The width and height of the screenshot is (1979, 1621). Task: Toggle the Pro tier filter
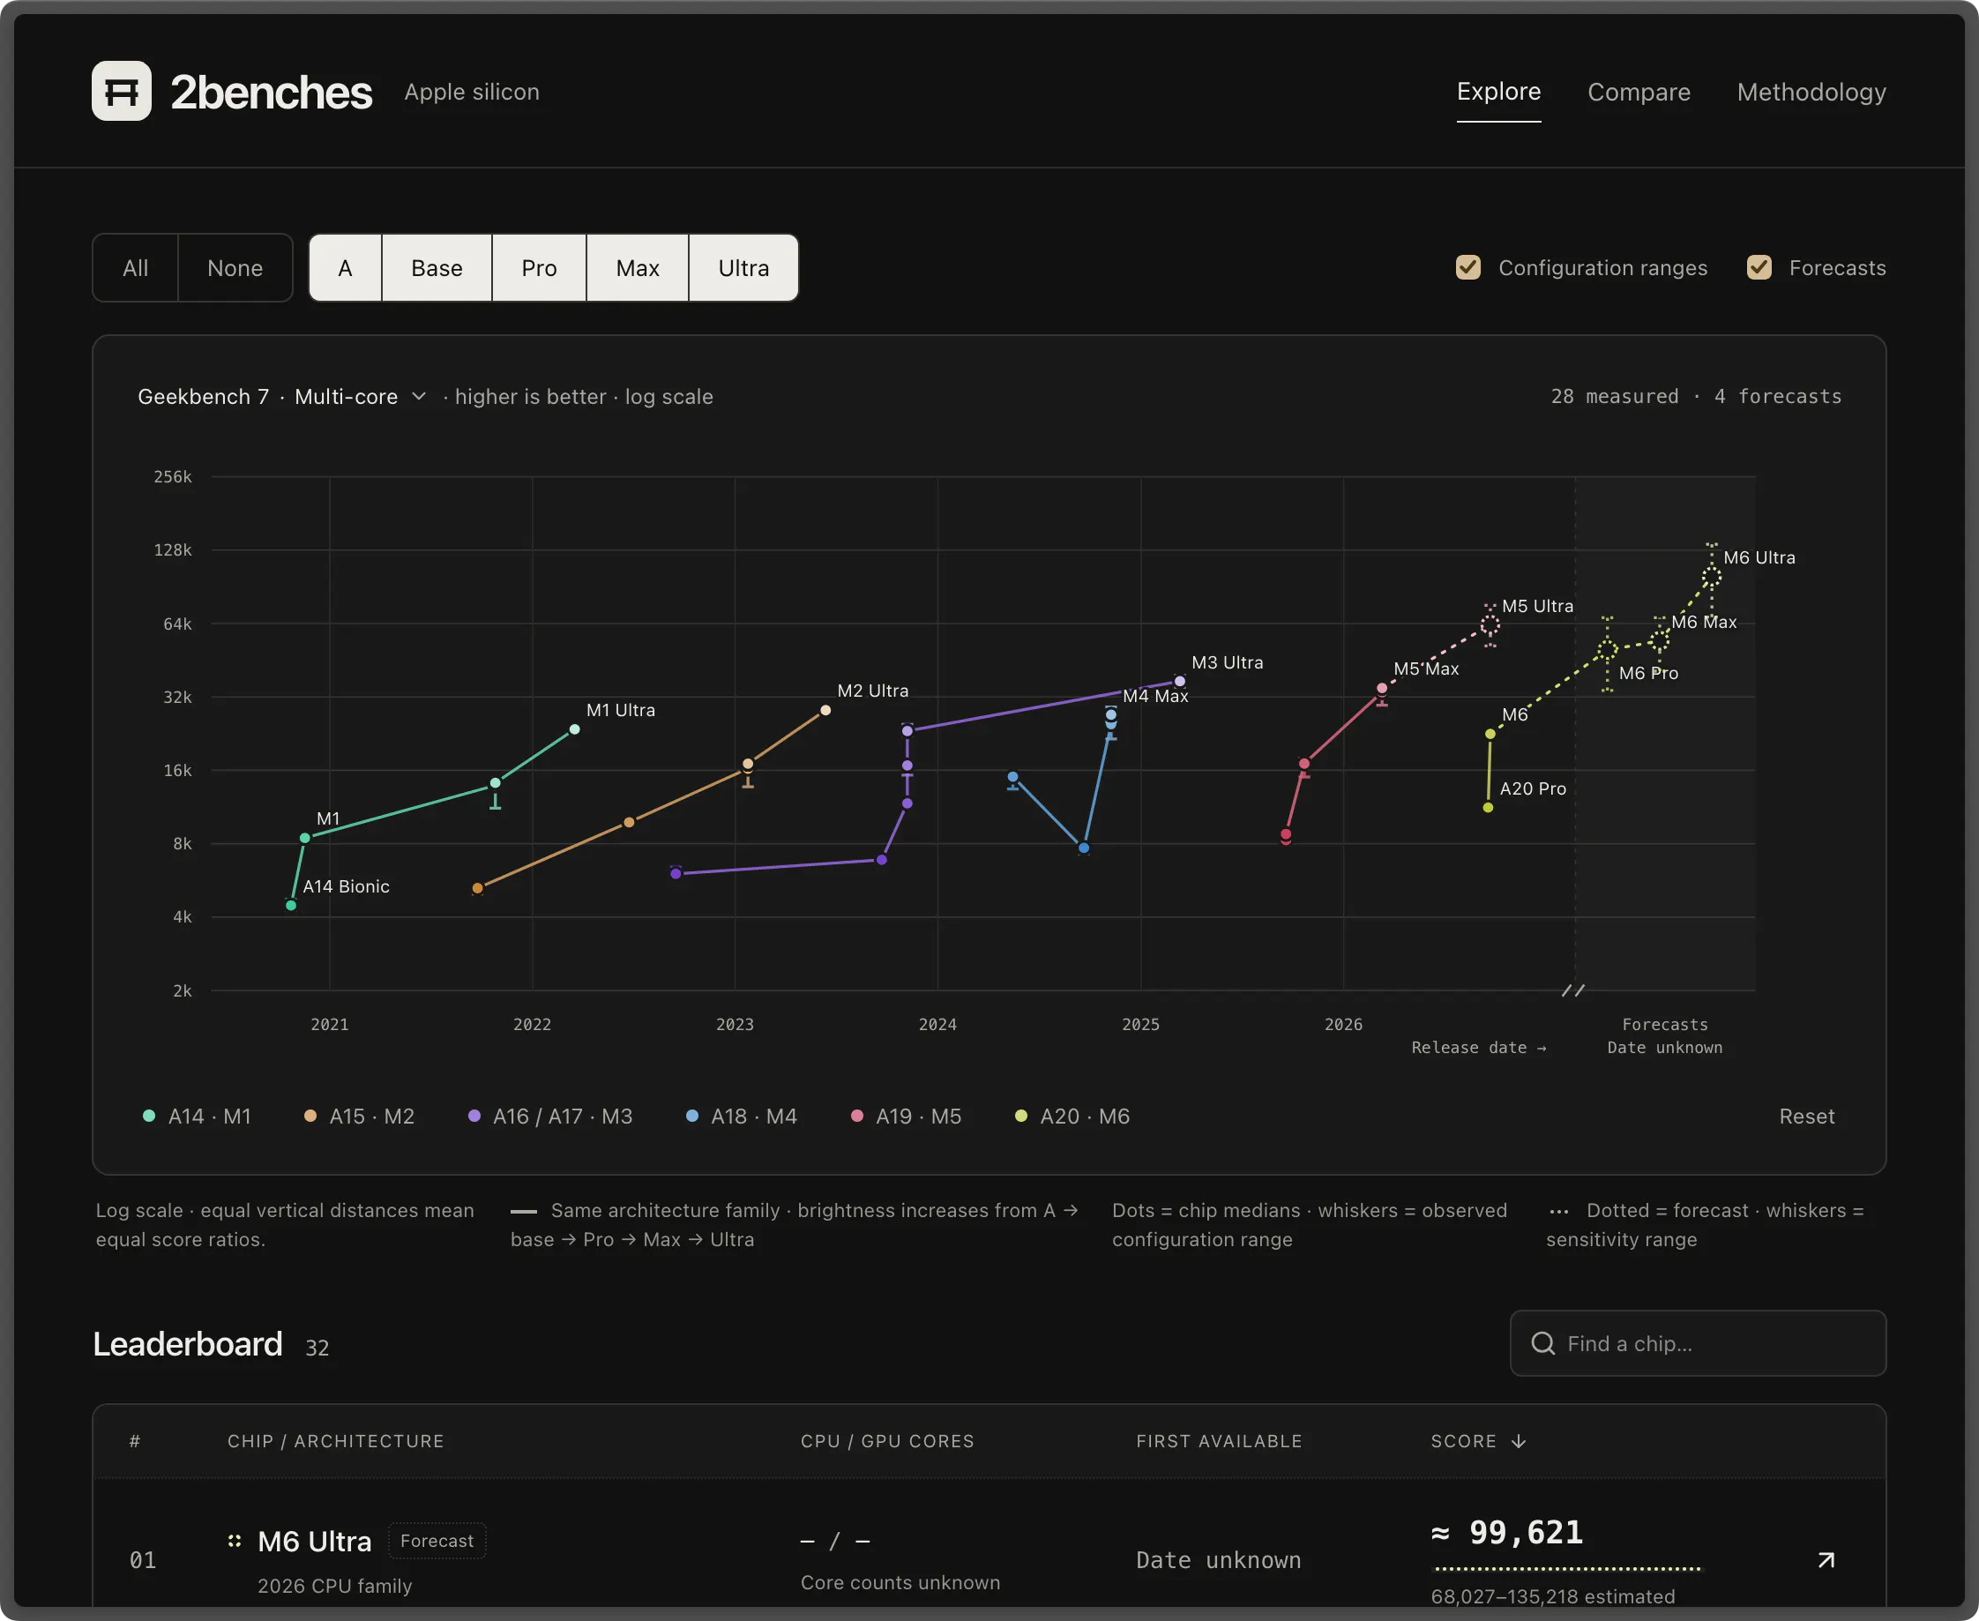click(x=539, y=268)
